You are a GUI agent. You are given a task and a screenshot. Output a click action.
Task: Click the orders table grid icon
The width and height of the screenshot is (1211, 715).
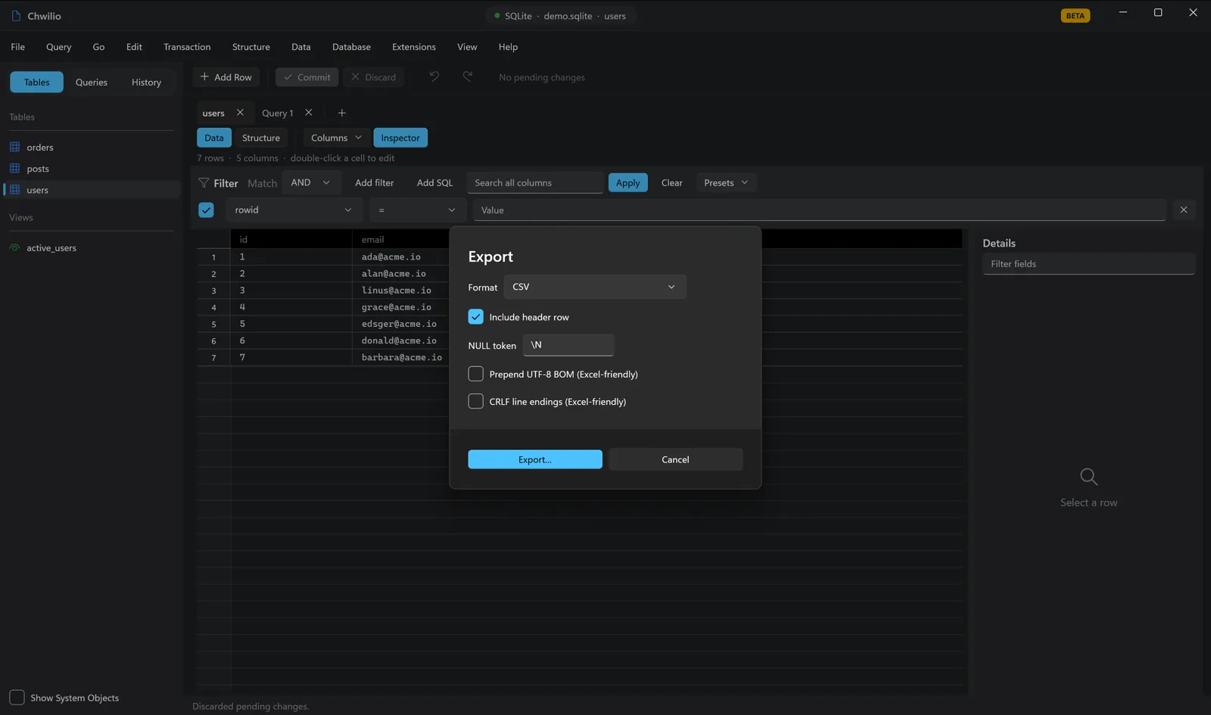[14, 147]
